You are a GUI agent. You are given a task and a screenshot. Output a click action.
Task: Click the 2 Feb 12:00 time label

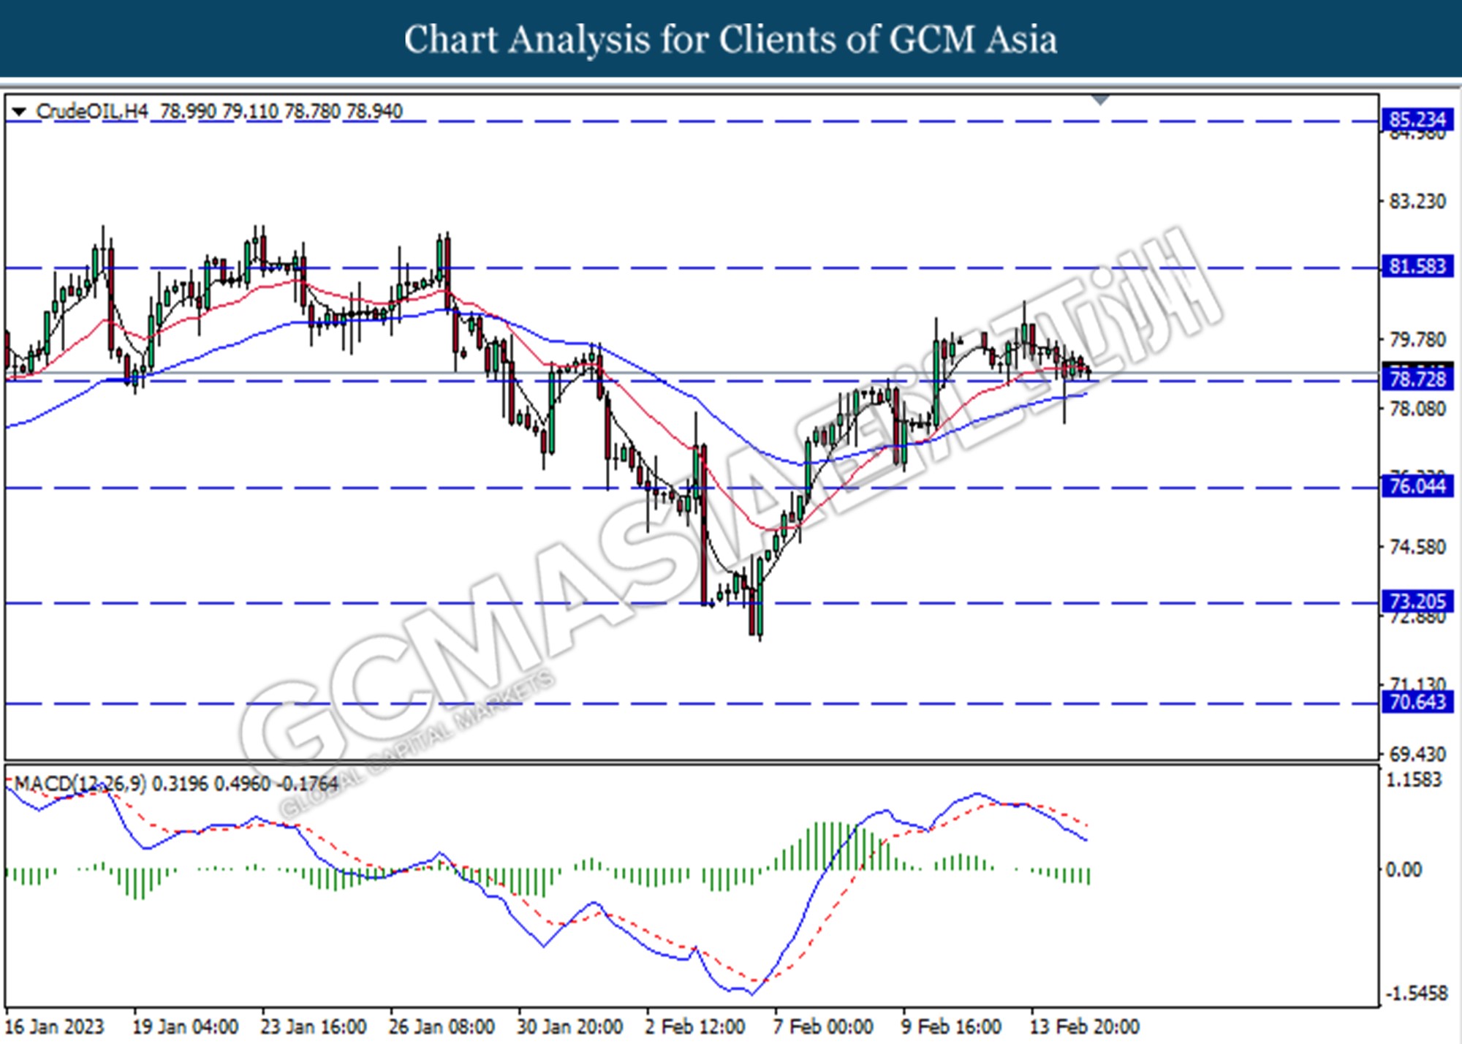(x=695, y=1027)
